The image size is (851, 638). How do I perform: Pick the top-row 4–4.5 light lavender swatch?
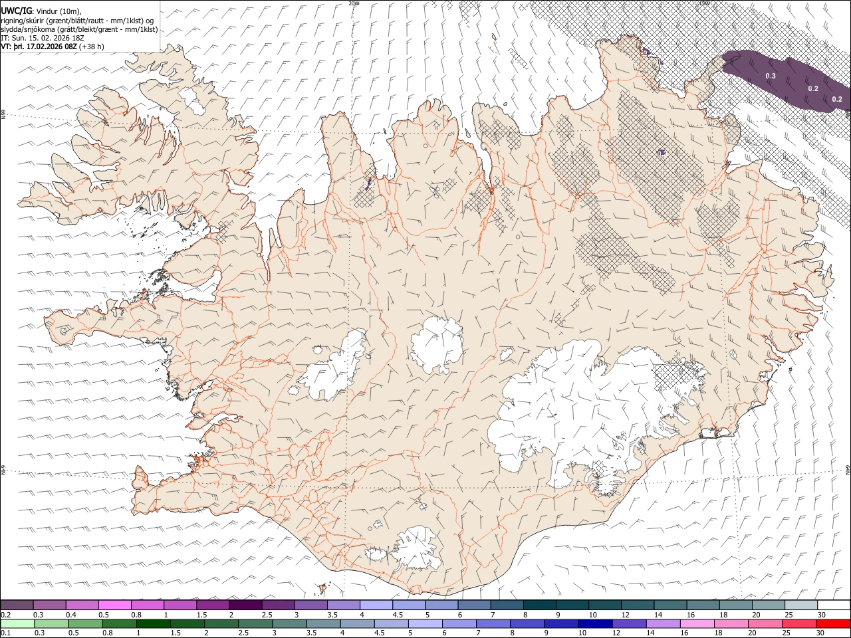[x=376, y=605]
